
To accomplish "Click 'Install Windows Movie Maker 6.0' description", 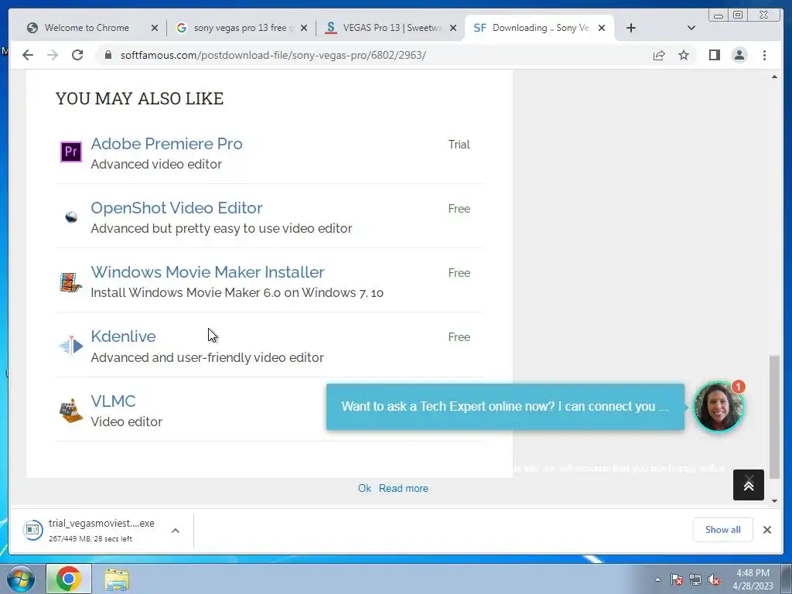I will click(x=237, y=292).
